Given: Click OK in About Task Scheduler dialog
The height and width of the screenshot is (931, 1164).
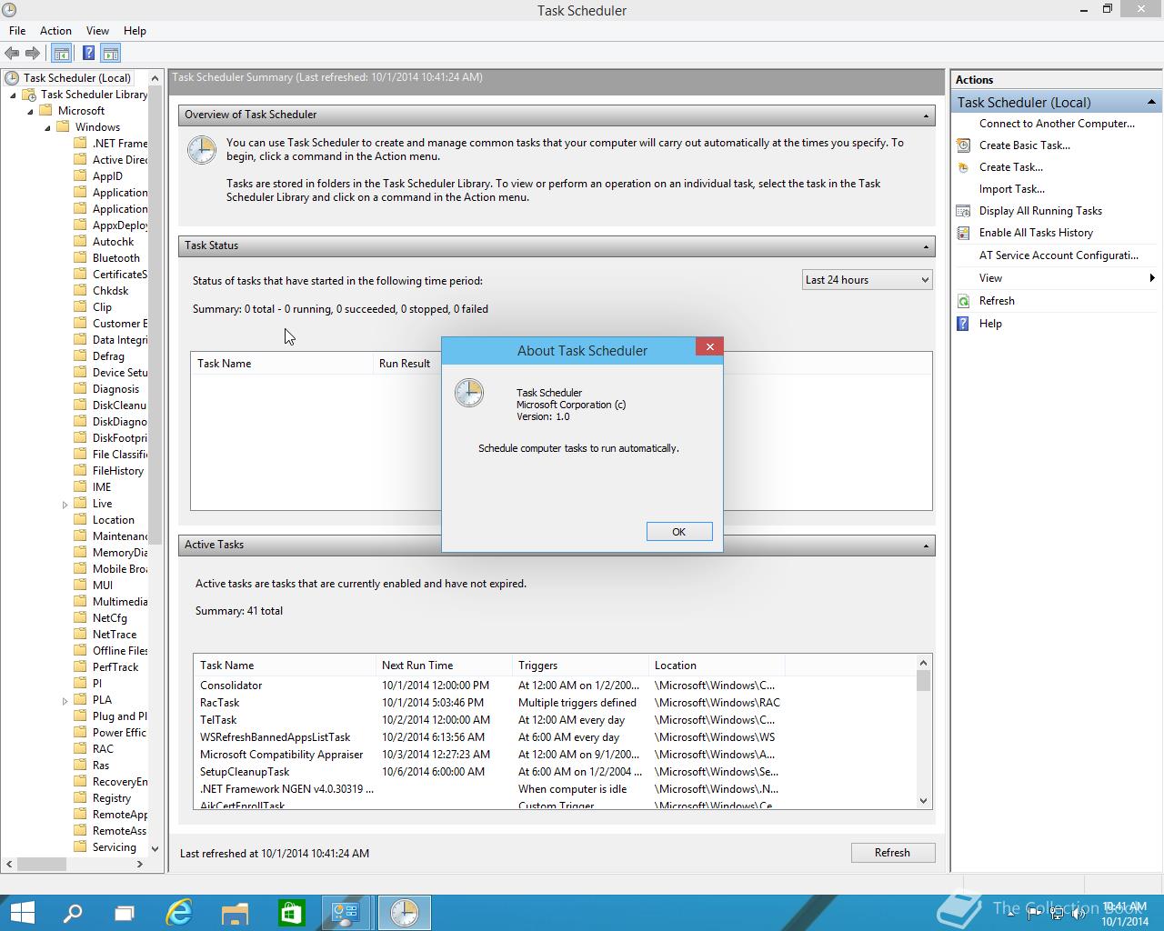Looking at the screenshot, I should pos(679,532).
